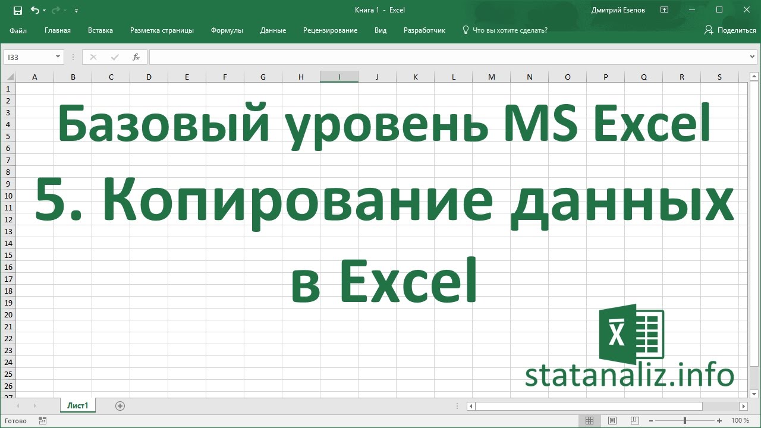Customize Quick Access Toolbar dropdown
This screenshot has height=428, width=761.
[x=76, y=11]
